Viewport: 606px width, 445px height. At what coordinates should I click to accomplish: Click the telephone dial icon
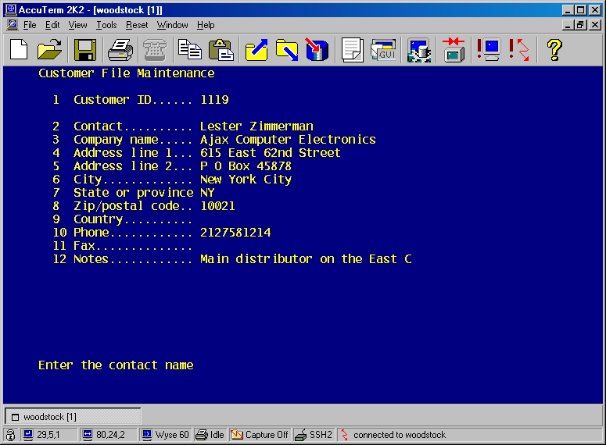(155, 50)
